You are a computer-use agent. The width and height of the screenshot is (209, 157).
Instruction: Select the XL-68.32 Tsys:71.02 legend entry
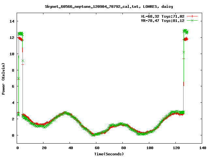coord(163,16)
